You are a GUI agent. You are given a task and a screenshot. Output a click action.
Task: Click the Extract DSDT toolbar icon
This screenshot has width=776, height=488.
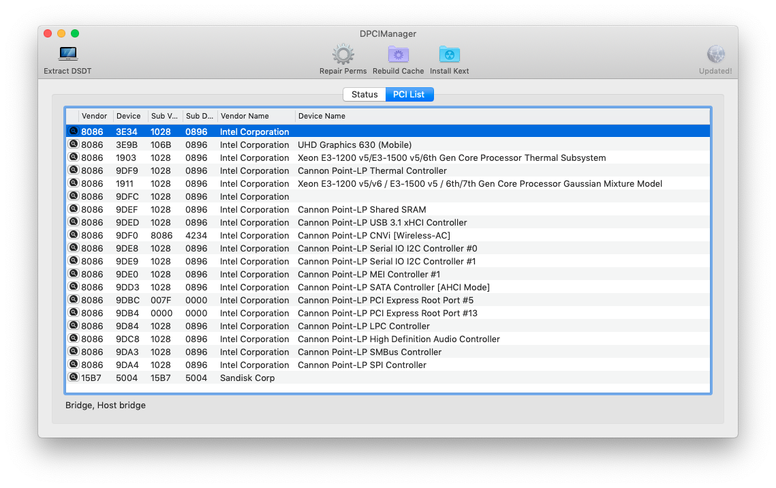click(68, 53)
